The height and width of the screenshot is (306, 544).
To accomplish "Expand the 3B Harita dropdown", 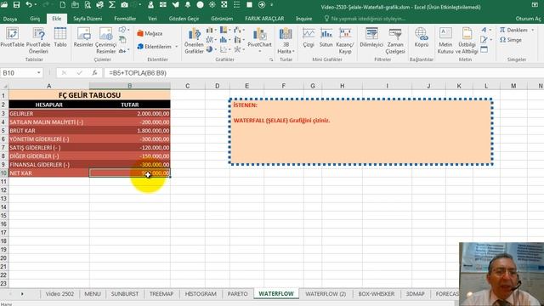I will [293, 51].
